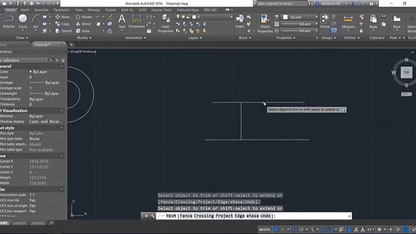Choose the Fence option in command line
This screenshot has width=416, height=234.
coord(186,216)
